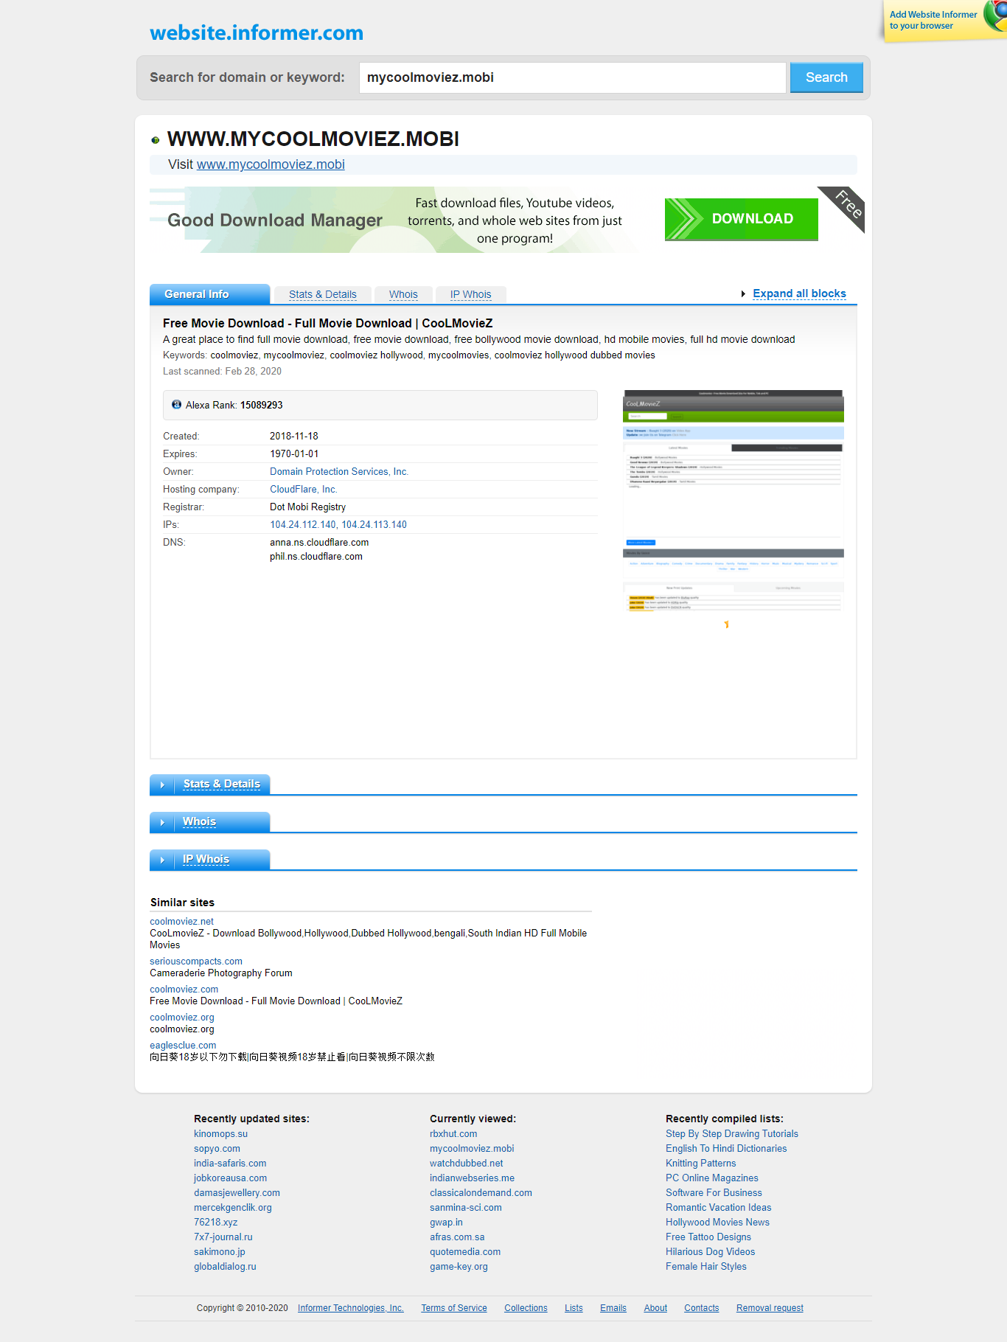Click the domain search input field
The height and width of the screenshot is (1342, 1007).
click(572, 77)
